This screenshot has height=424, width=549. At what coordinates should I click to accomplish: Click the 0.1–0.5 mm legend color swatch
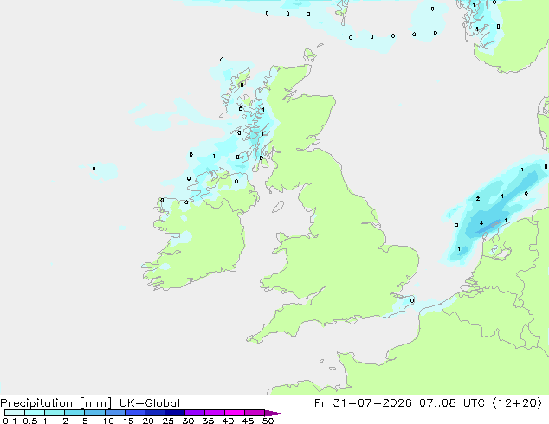(x=15, y=413)
